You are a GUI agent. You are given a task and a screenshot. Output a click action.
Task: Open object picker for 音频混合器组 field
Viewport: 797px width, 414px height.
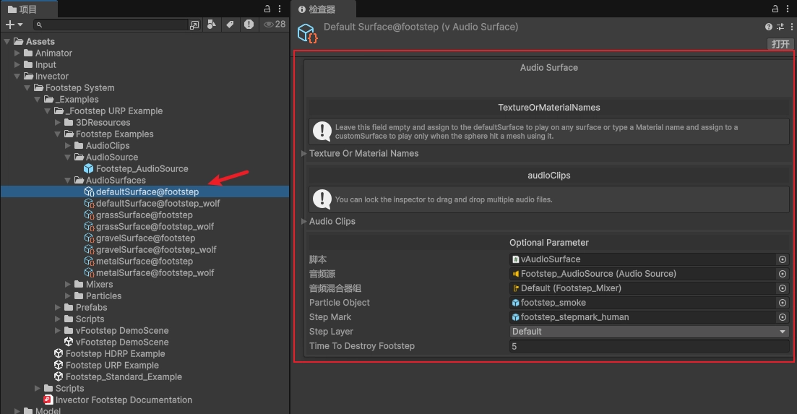[783, 288]
